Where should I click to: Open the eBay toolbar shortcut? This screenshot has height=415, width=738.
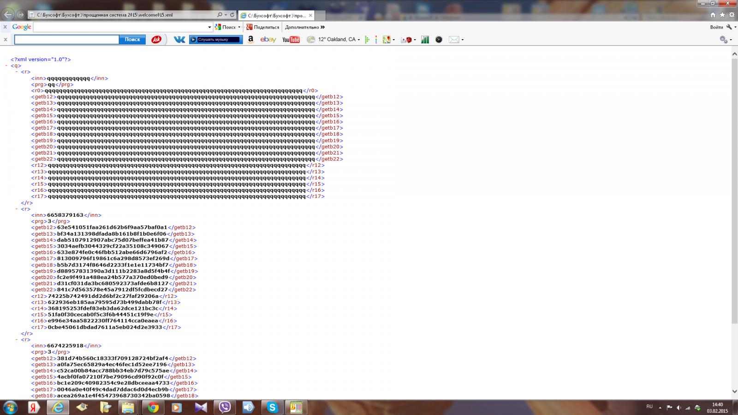(268, 40)
